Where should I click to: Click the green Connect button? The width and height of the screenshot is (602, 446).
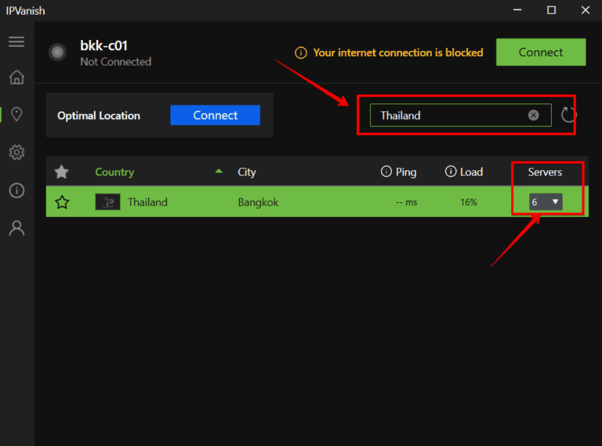tap(540, 53)
